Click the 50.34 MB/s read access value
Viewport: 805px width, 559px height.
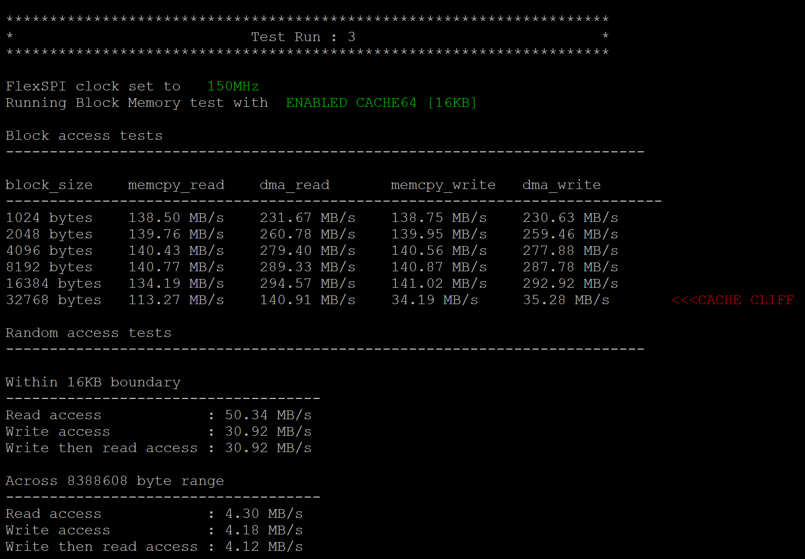[268, 415]
